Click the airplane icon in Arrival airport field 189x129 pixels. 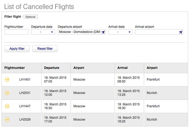pos(180,32)
